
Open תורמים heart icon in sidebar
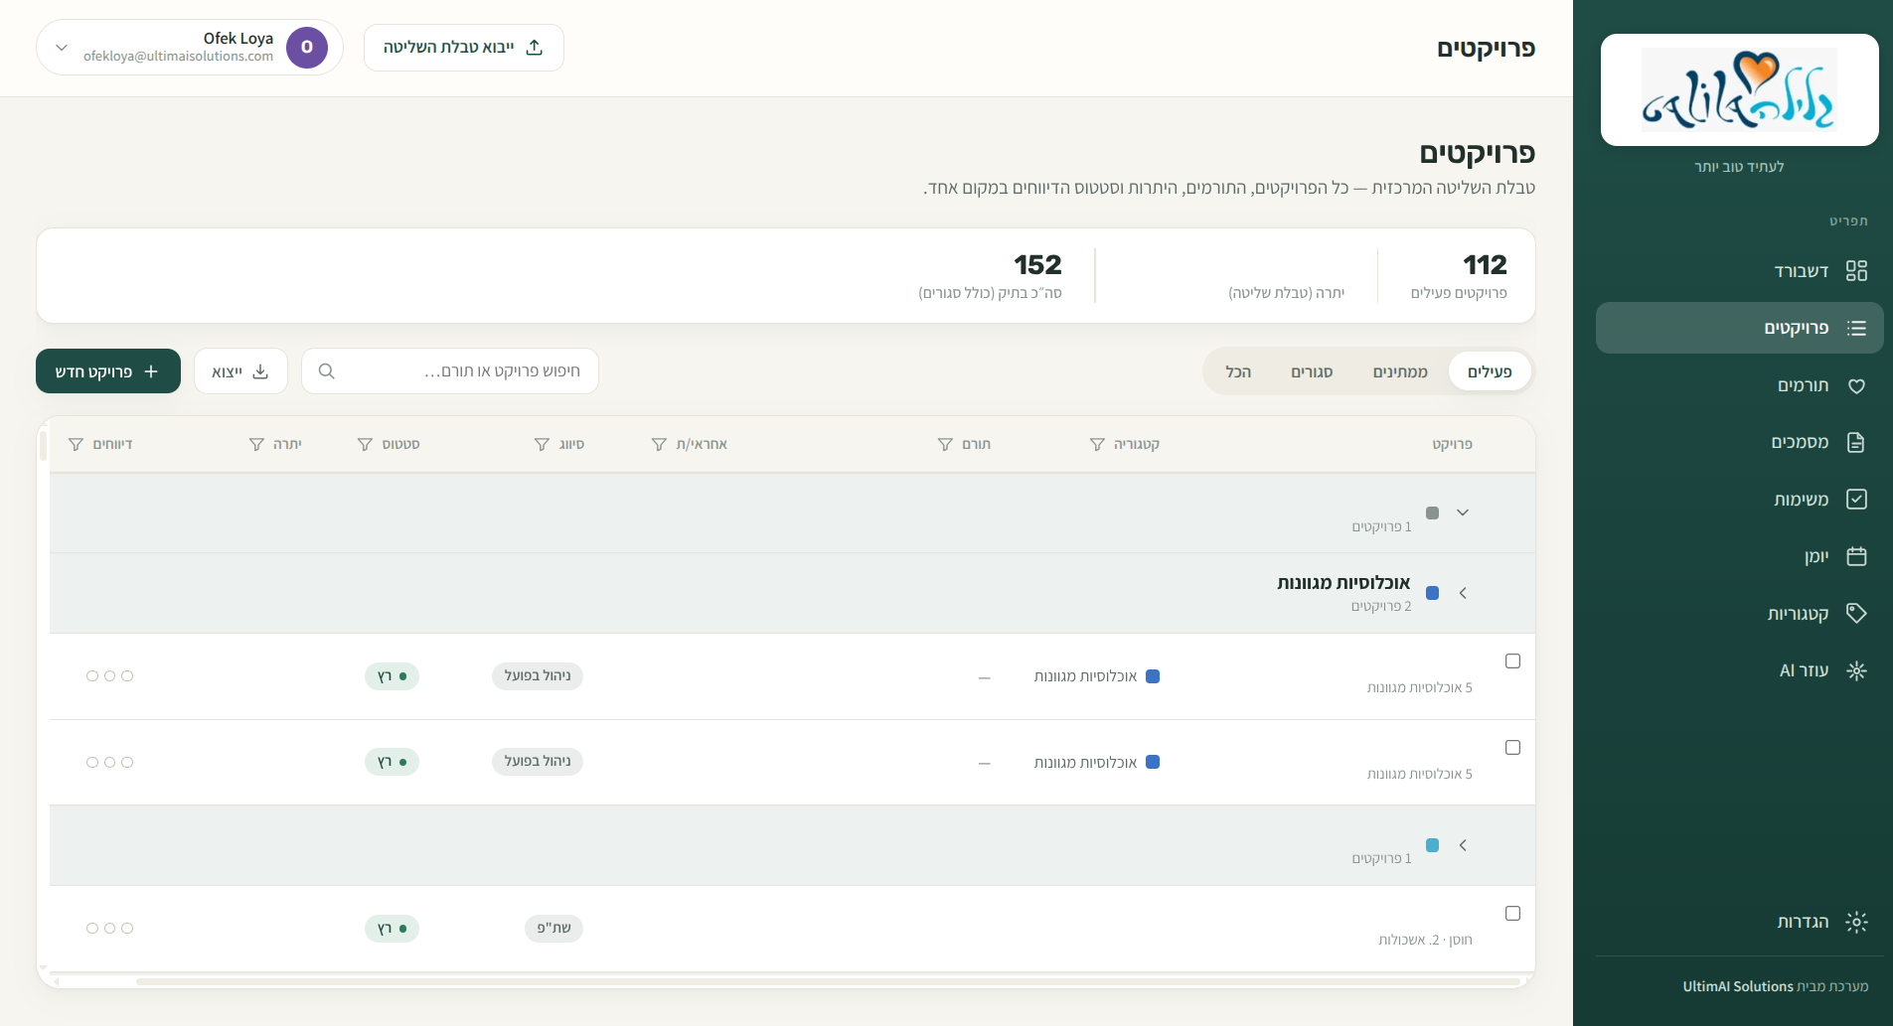[1856, 385]
